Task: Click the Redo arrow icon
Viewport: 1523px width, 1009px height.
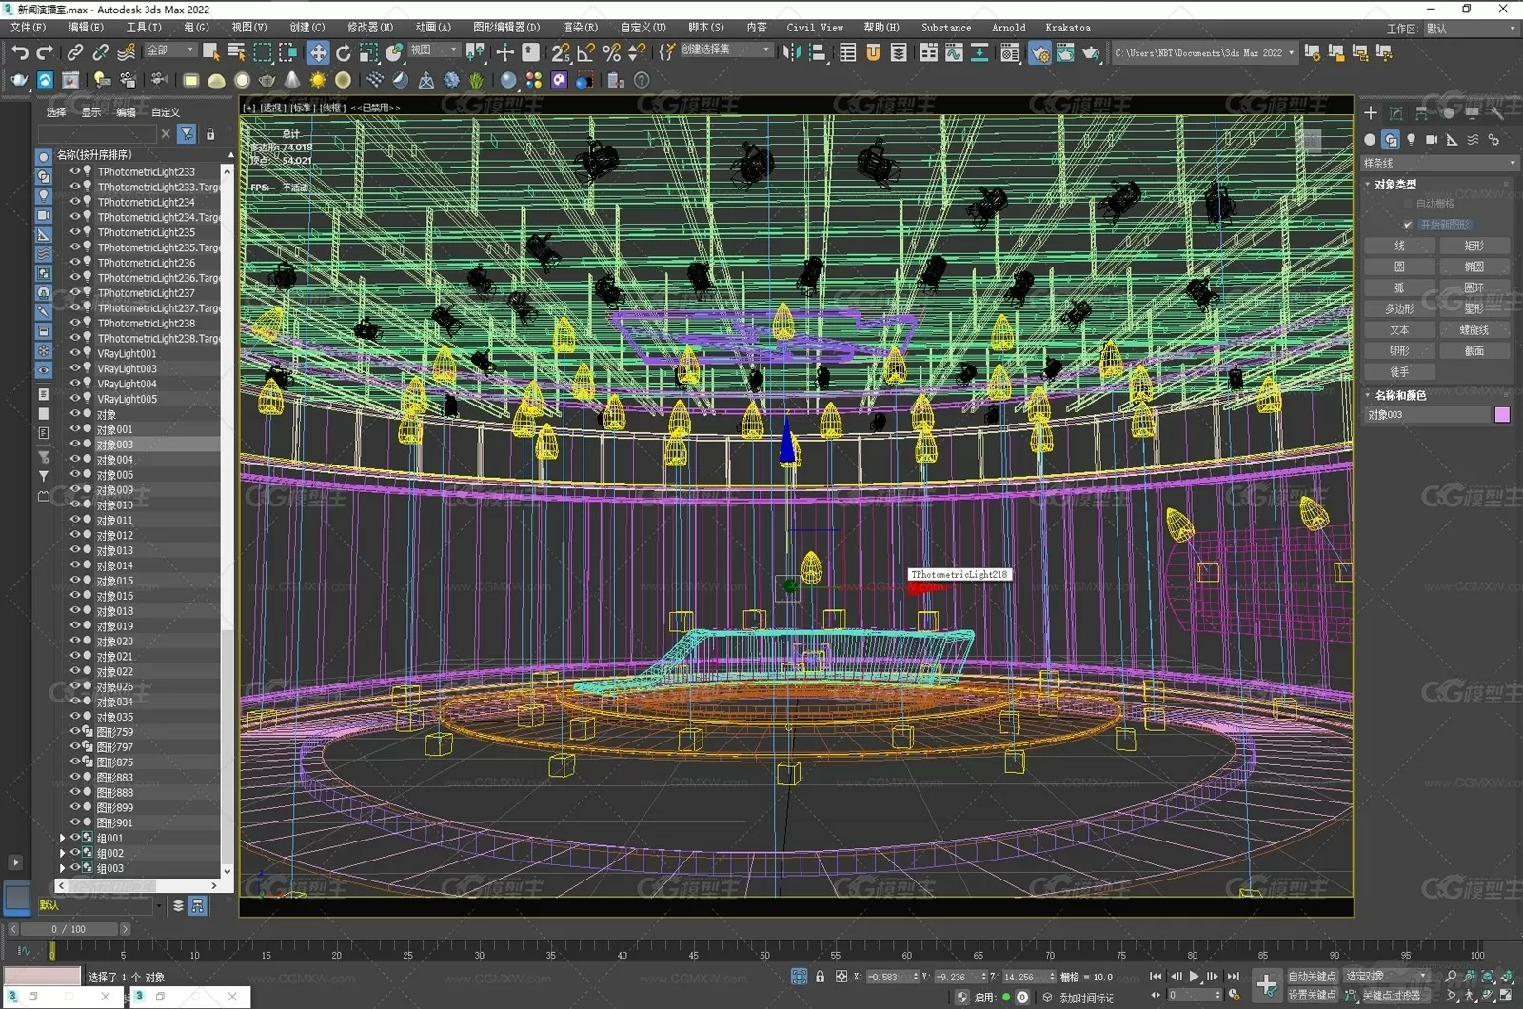Action: click(44, 52)
